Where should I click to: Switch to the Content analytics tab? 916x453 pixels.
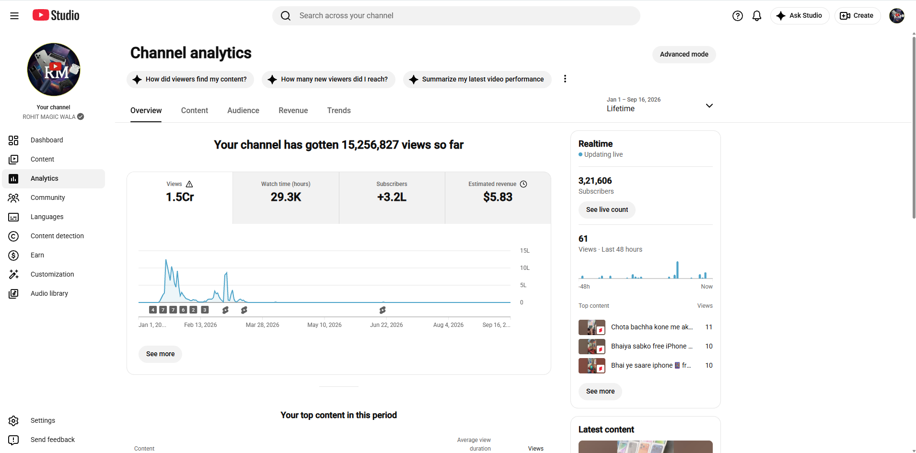click(x=195, y=111)
